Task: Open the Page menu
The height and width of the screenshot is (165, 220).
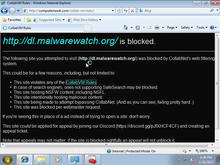Action: [172, 28]
